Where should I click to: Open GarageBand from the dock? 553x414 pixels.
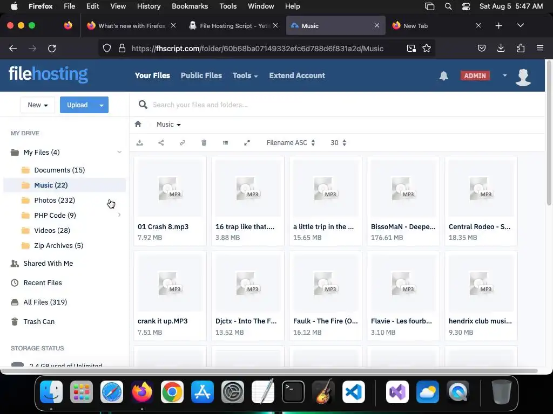[323, 392]
